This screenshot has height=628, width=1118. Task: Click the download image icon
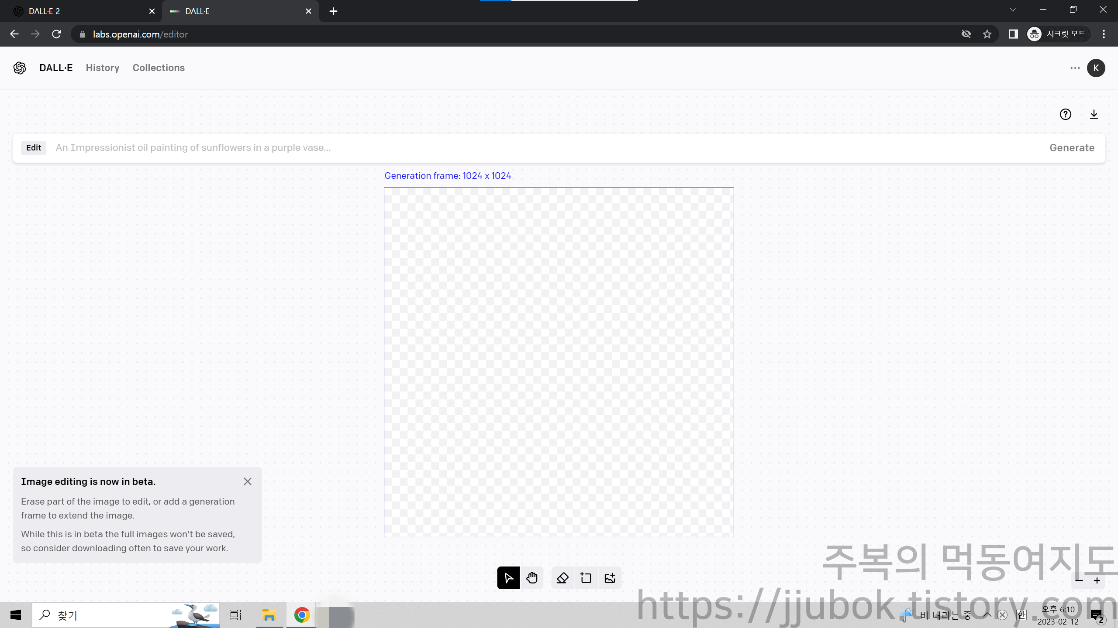(x=1094, y=114)
